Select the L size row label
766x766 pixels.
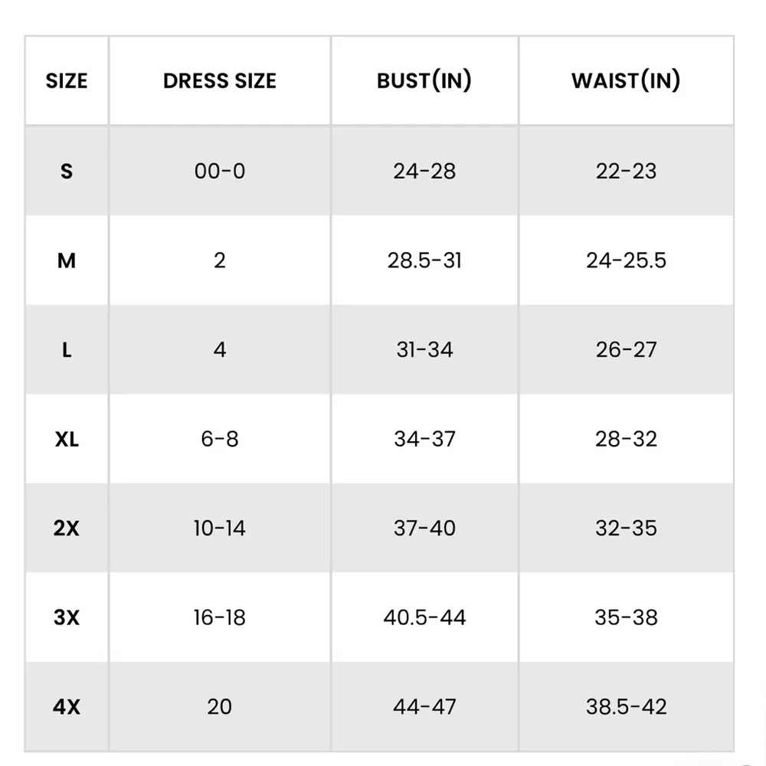[x=67, y=350]
